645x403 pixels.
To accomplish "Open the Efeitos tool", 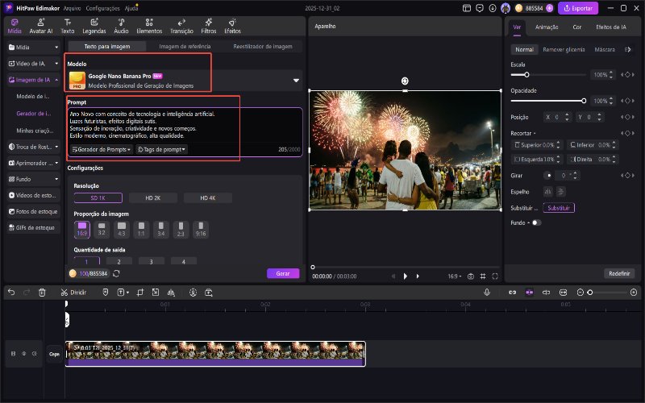I will (232, 26).
